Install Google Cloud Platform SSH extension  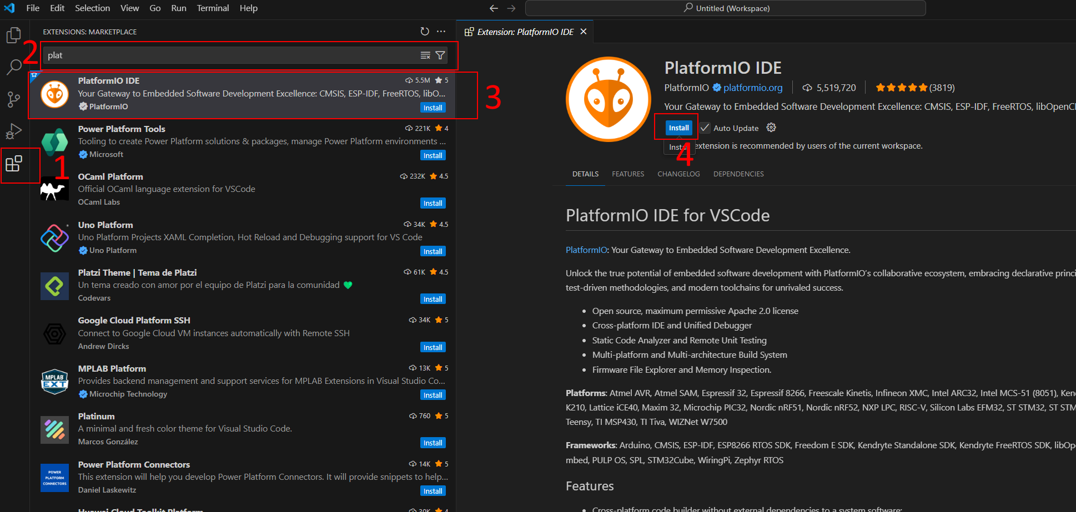433,347
